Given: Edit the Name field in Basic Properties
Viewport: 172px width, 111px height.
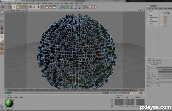Looking at the screenshot, I should (x=165, y=70).
